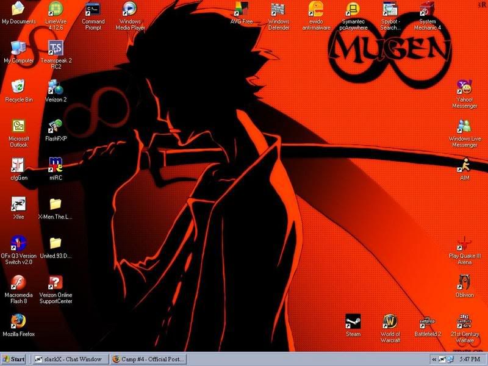Expand hidden system tray icons chevron
488x366 pixels.
[x=434, y=359]
